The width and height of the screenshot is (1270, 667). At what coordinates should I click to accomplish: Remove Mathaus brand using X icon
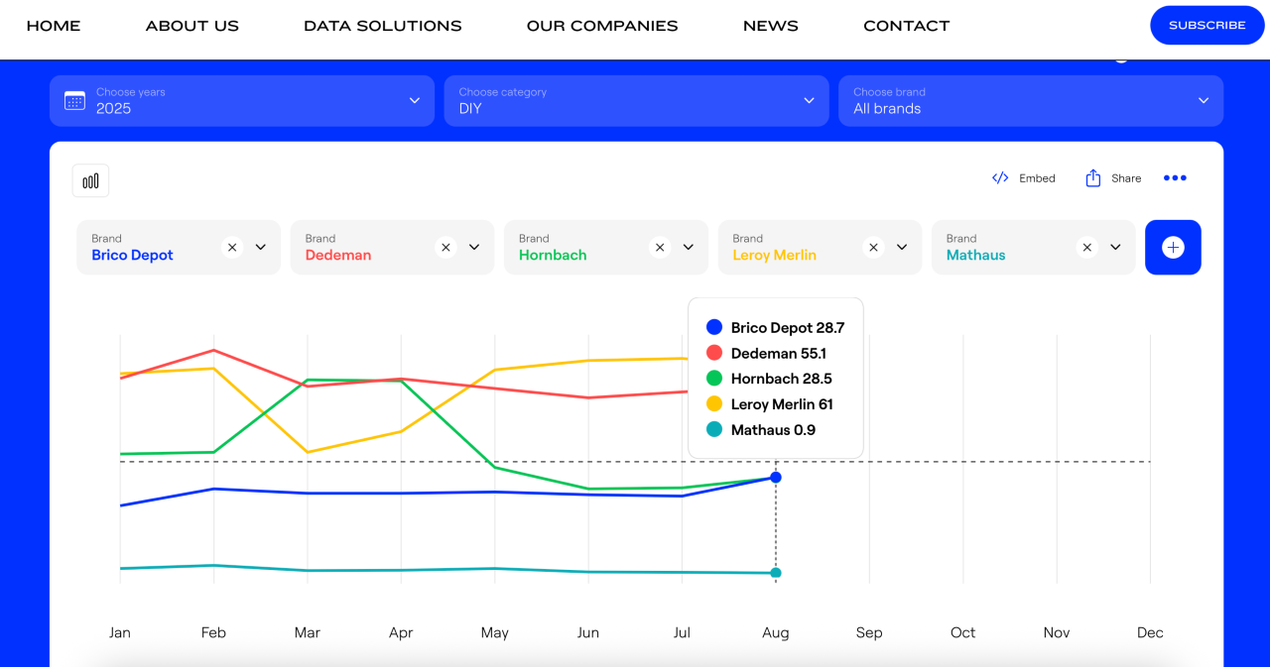click(1086, 248)
